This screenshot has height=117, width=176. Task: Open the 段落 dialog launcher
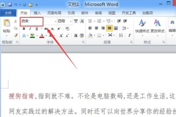131,42
